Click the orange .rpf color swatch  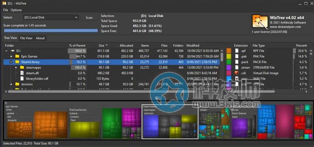point(229,51)
